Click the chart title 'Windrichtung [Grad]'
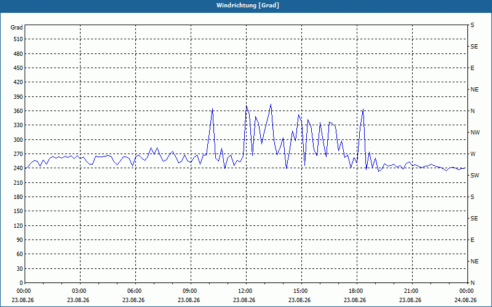492x307 pixels. (x=248, y=6)
